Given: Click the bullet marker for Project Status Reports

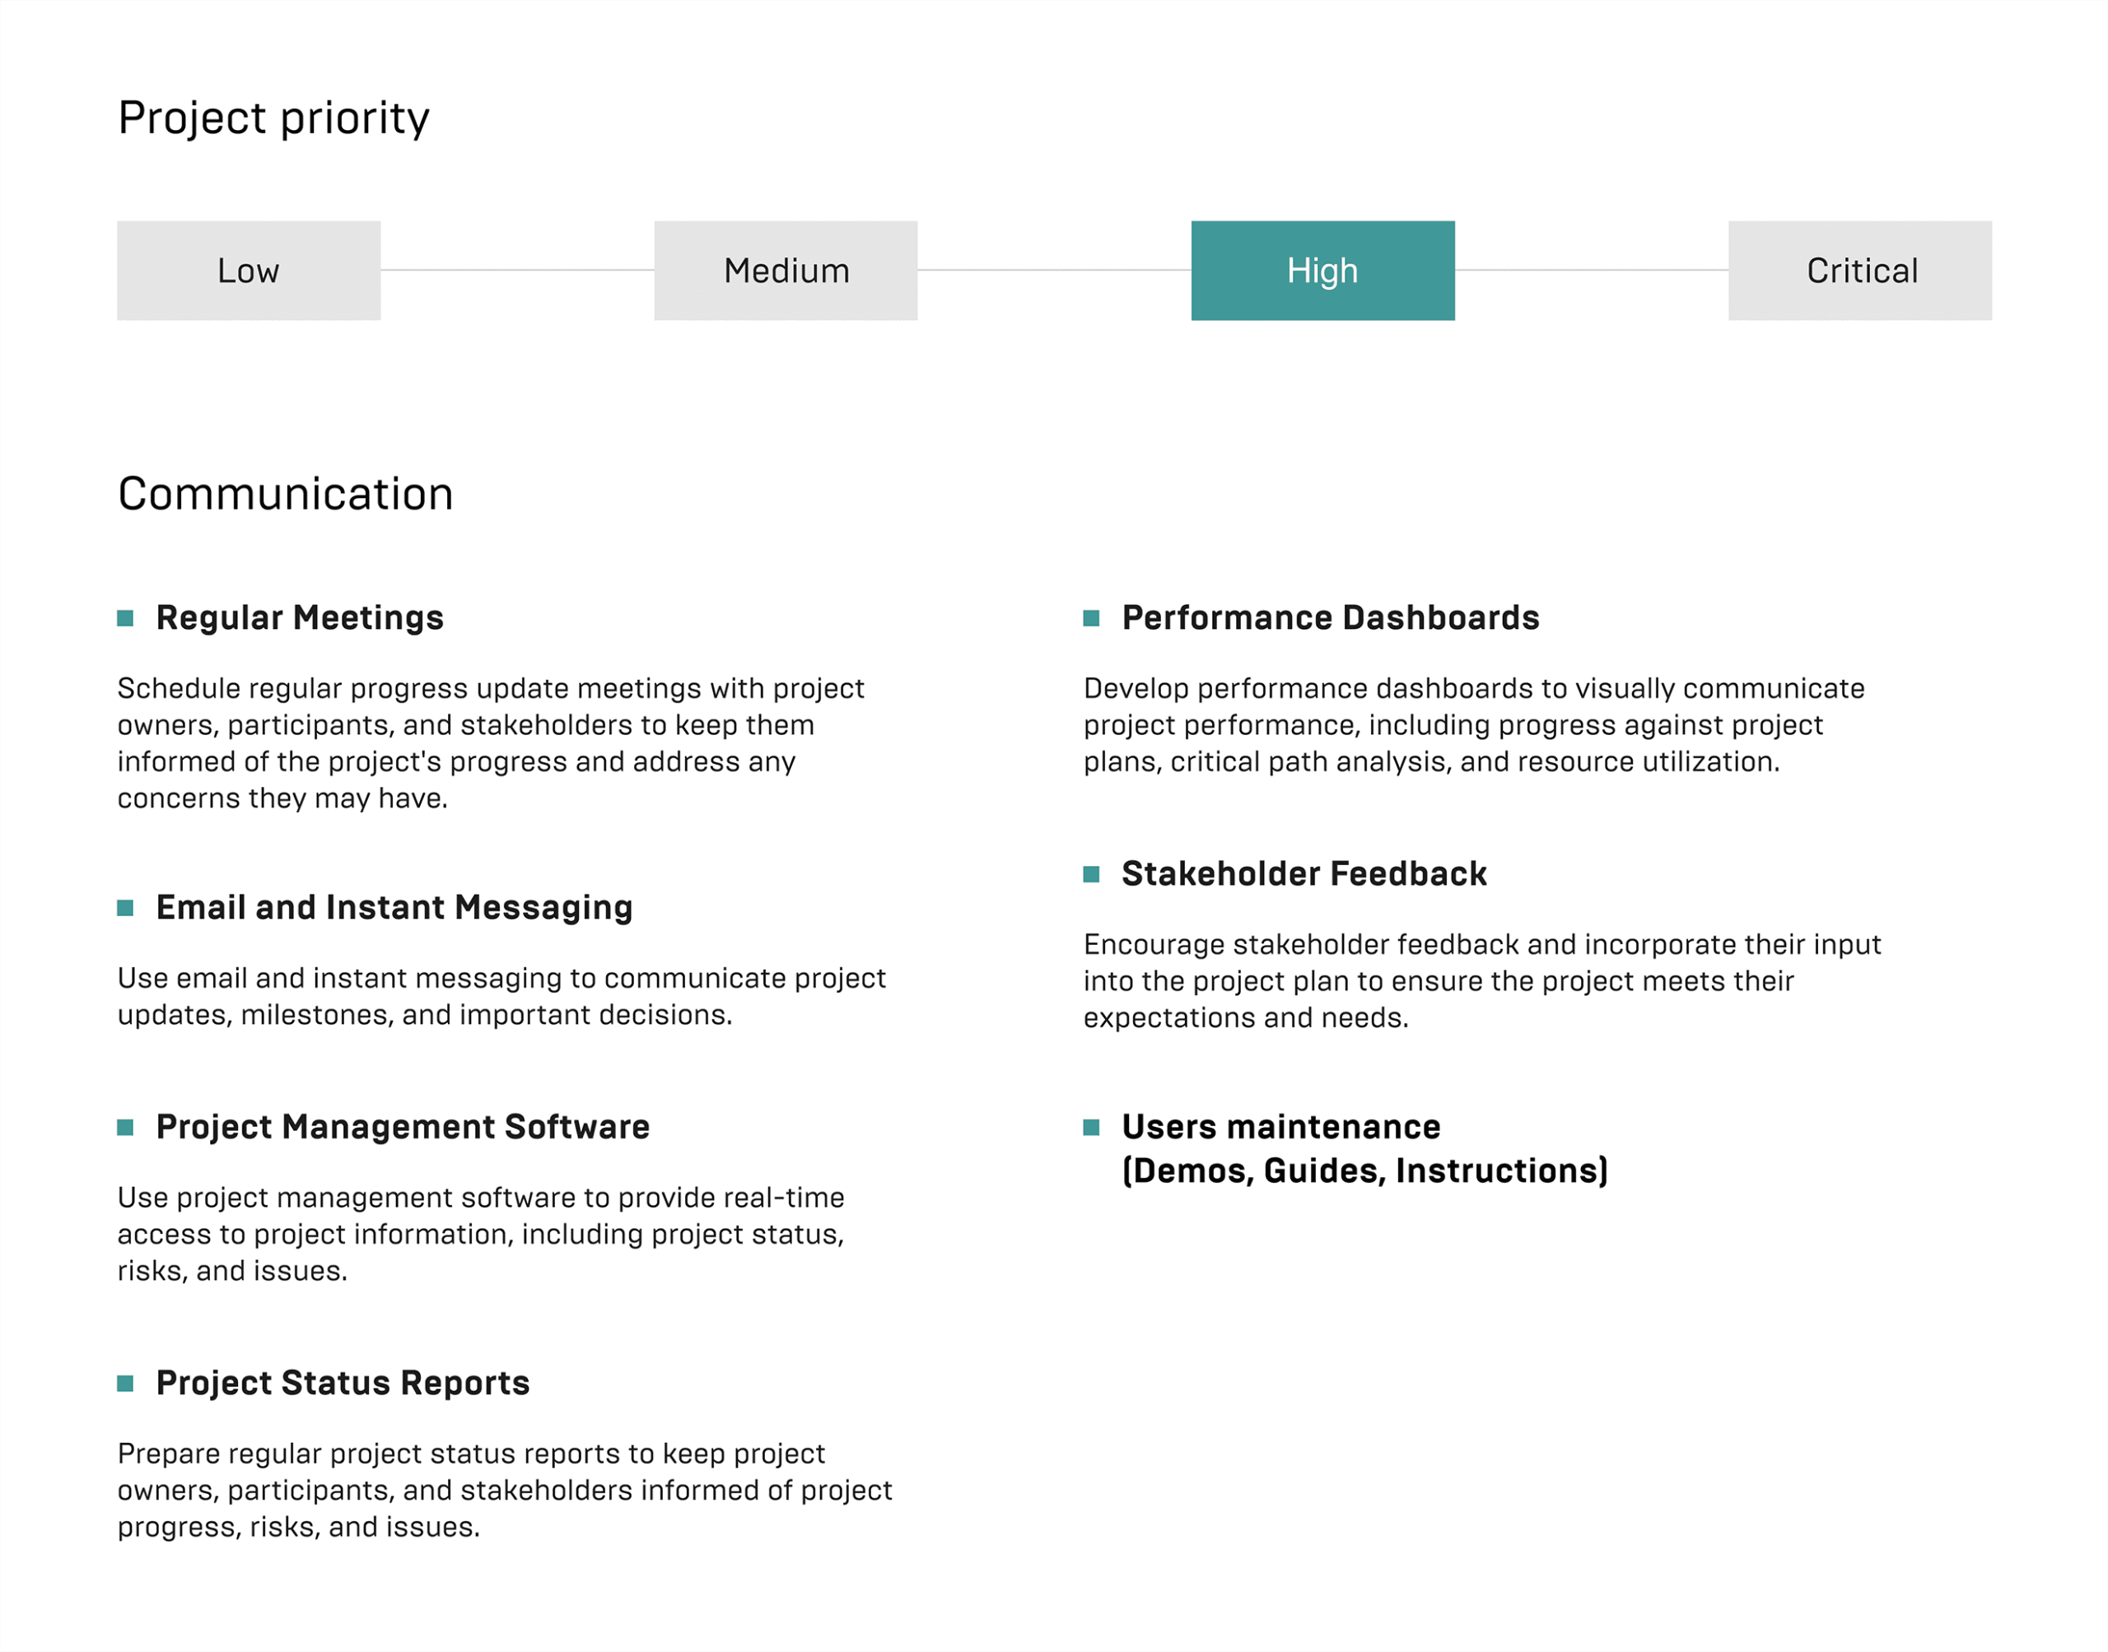Looking at the screenshot, I should pyautogui.click(x=125, y=1384).
